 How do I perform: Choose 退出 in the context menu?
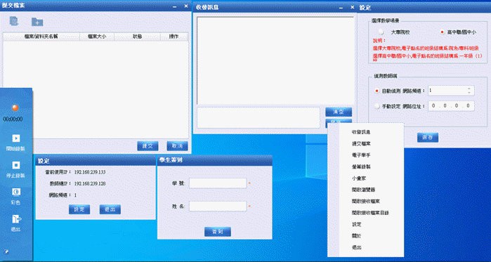(356, 247)
